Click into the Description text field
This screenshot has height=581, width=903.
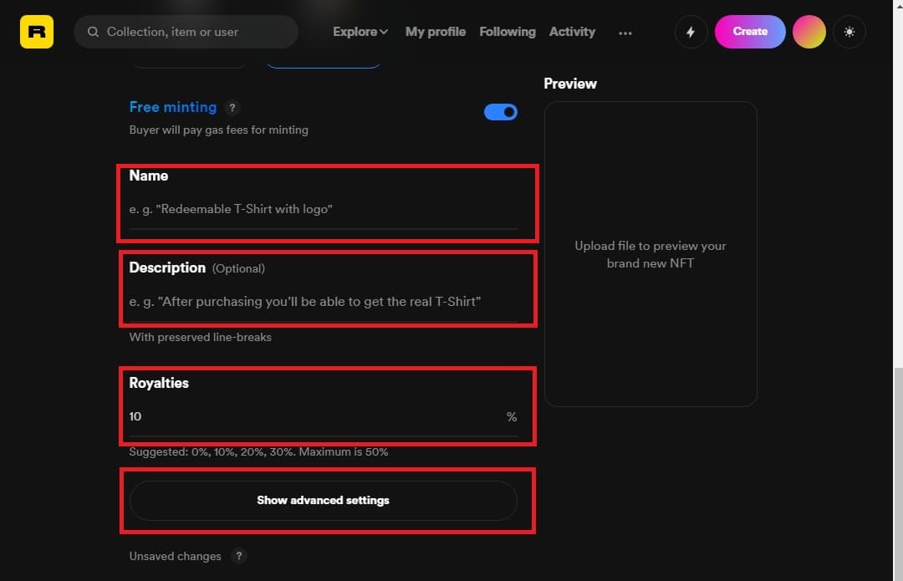(x=323, y=302)
